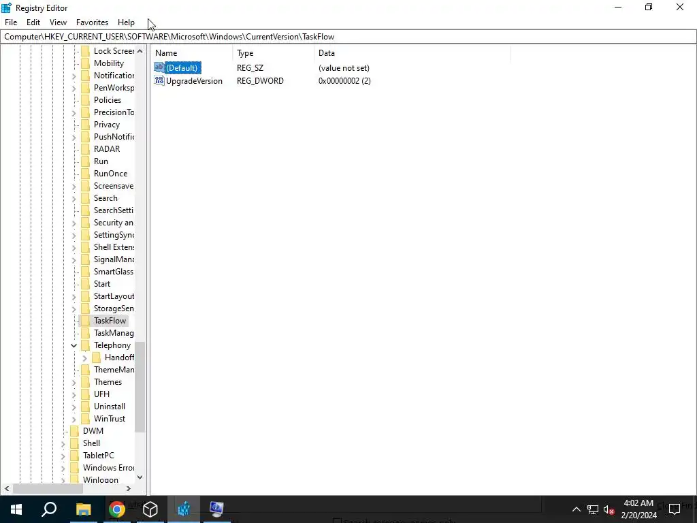Select the UpgradeVersion DWORD value icon
The width and height of the screenshot is (697, 523).
coord(159,80)
